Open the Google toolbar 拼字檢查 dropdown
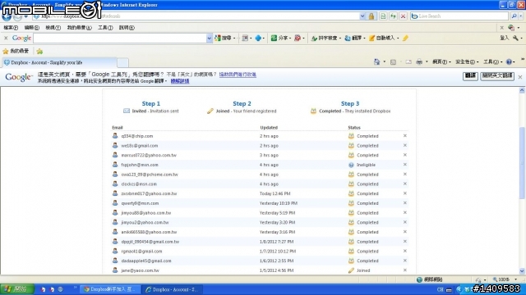 point(339,39)
